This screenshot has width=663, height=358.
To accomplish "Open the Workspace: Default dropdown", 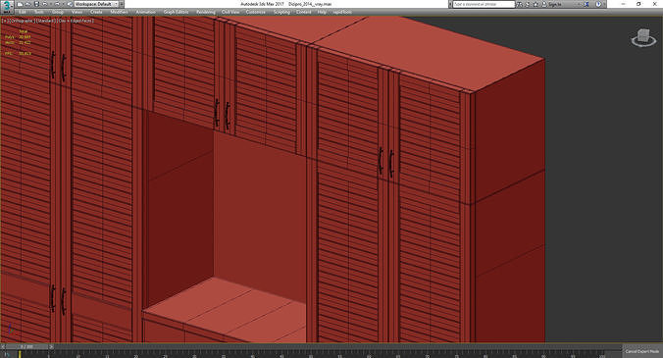I will click(x=96, y=4).
